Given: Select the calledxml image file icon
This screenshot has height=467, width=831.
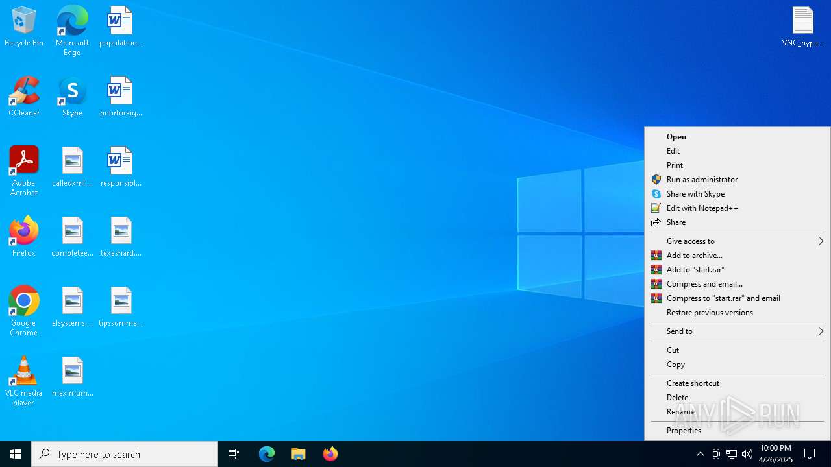Looking at the screenshot, I should pyautogui.click(x=72, y=167).
